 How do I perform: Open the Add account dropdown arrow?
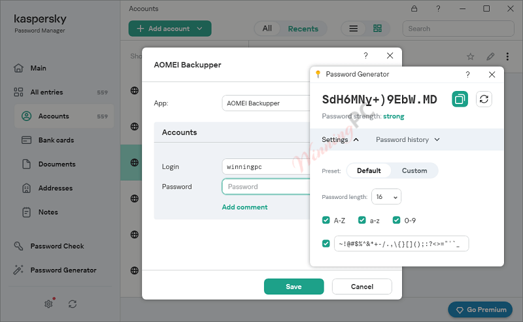click(x=199, y=29)
